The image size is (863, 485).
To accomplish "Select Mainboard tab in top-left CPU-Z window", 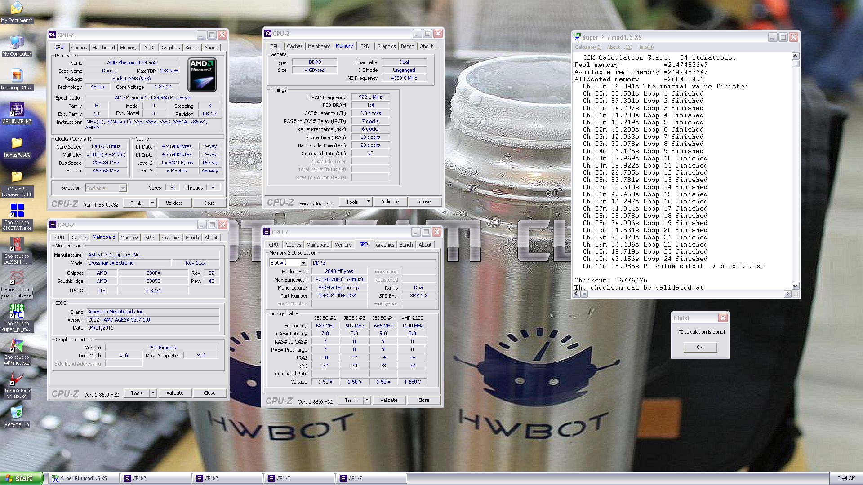I will [103, 48].
